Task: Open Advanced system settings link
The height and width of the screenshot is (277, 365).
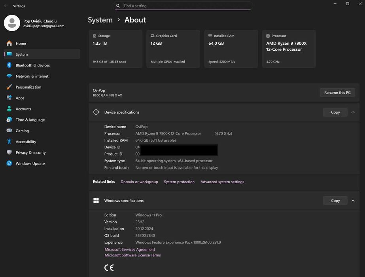Action: 222,182
